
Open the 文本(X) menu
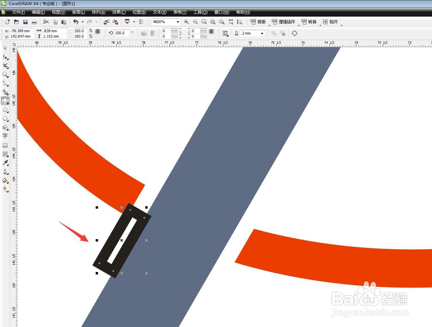tap(159, 12)
